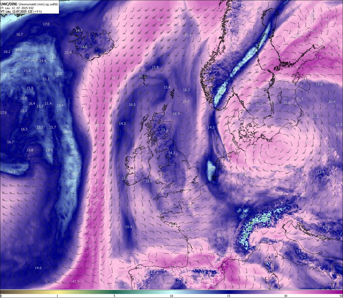Viewport: 343px width, 298px height.
Task: Click the 52.9 value in the northeast
Action: (x=318, y=58)
